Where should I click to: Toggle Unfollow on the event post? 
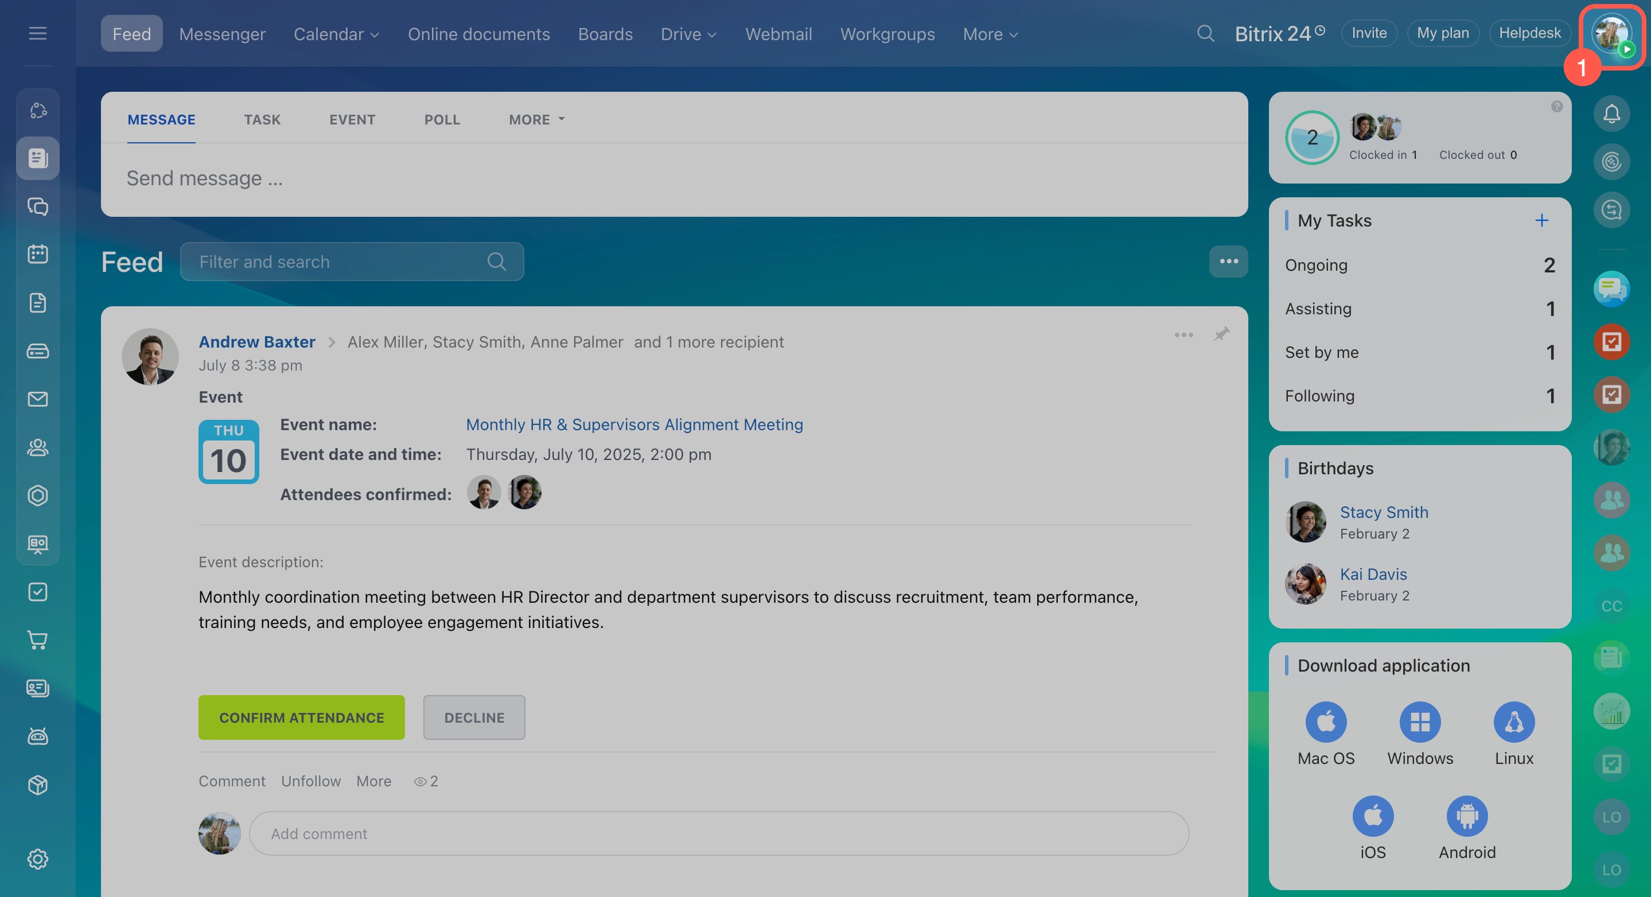coord(311,781)
